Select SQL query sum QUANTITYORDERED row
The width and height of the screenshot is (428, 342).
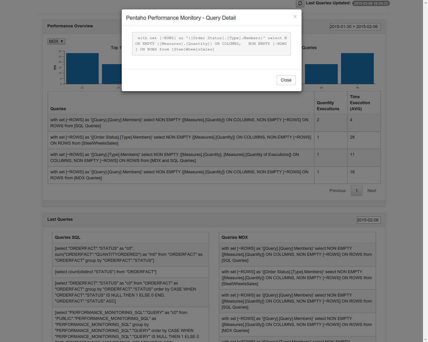pyautogui.click(x=130, y=254)
